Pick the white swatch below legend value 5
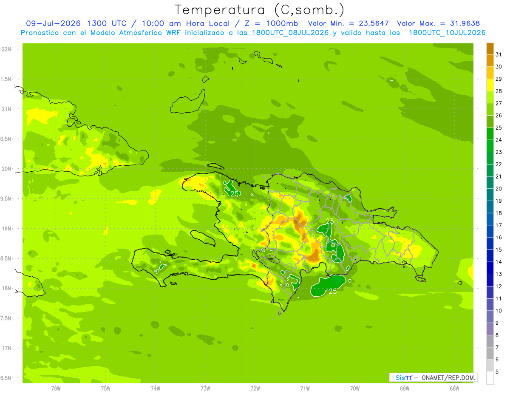Screen dimensions: 510x394 [x=490, y=378]
